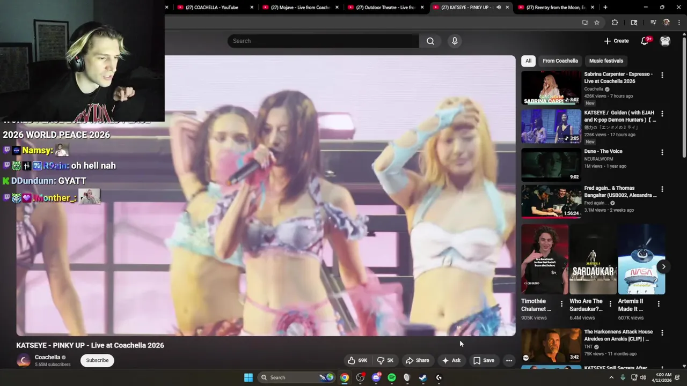Open the Windows Start menu

pyautogui.click(x=249, y=377)
